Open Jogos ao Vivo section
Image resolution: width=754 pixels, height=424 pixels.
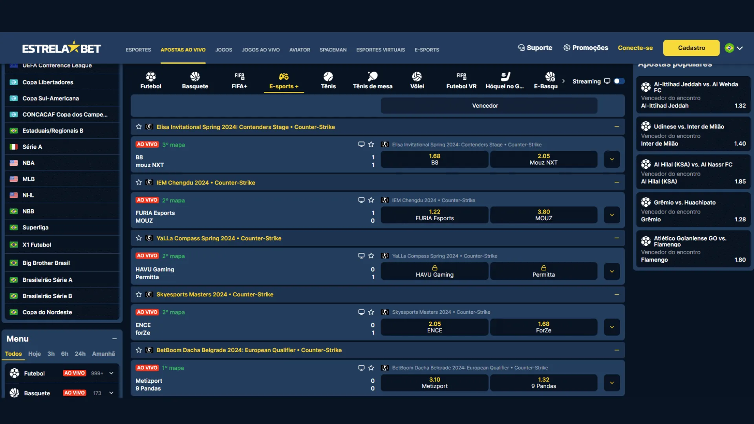tap(261, 50)
